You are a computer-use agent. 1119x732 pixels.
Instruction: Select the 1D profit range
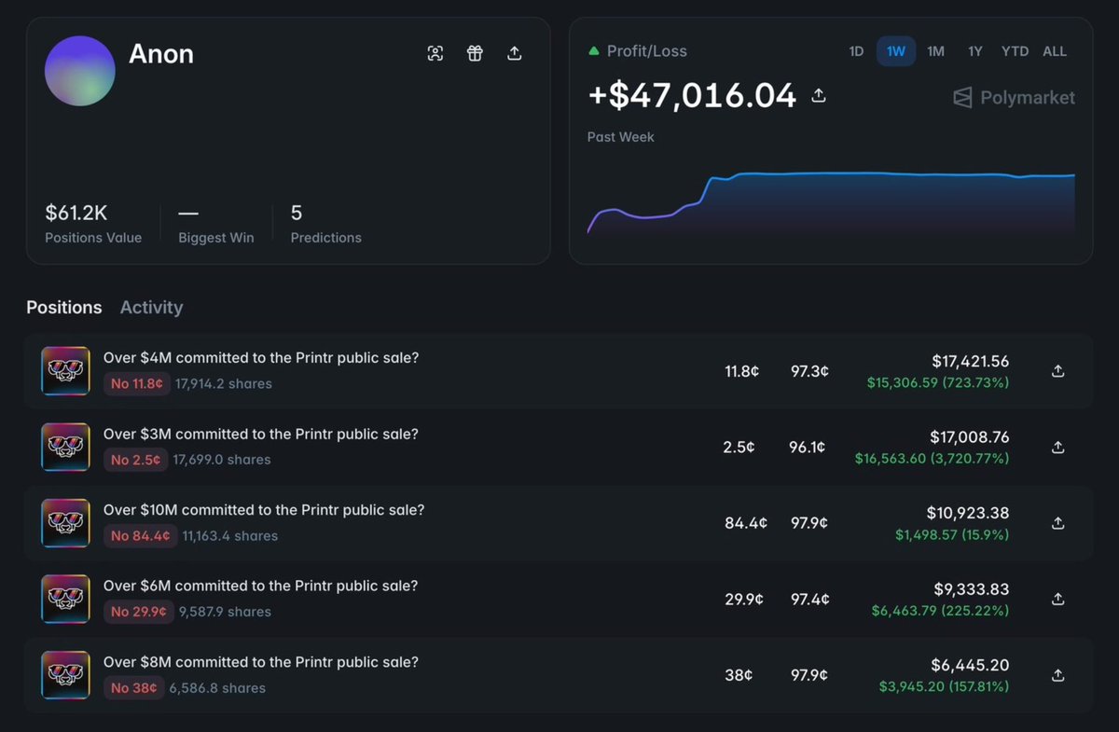point(856,51)
